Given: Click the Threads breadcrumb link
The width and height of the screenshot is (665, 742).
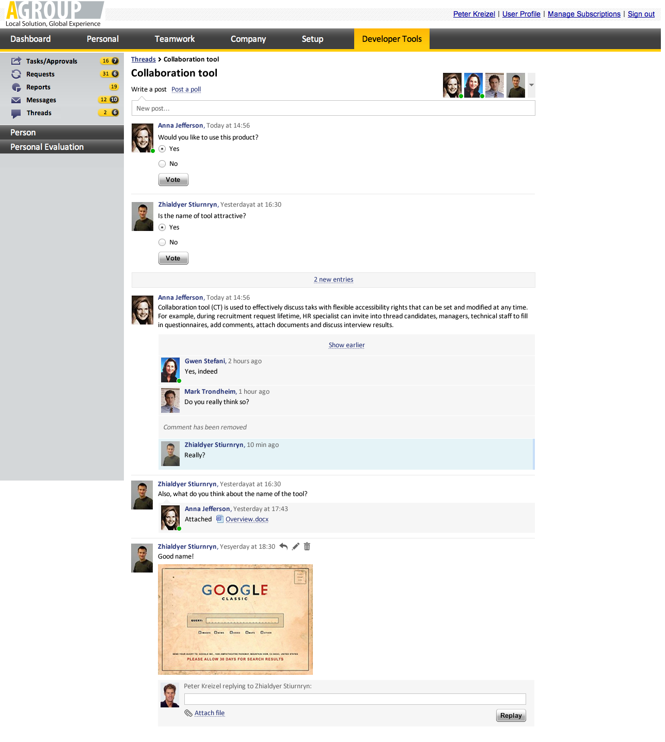Looking at the screenshot, I should click(x=143, y=59).
